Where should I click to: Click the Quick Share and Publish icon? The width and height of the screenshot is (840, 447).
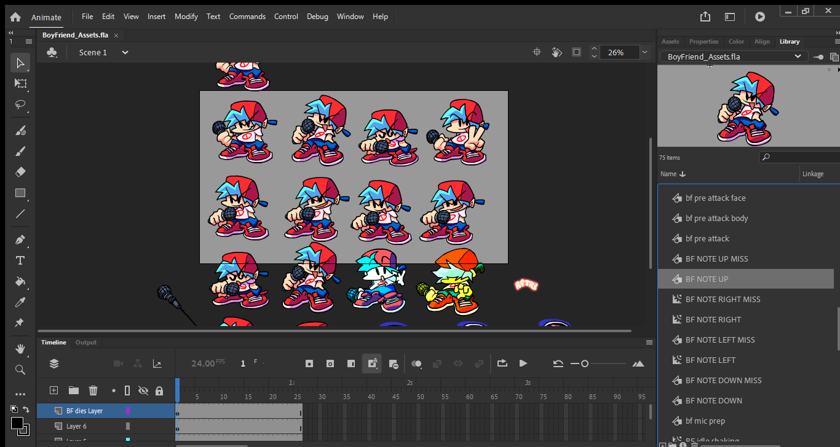[705, 17]
